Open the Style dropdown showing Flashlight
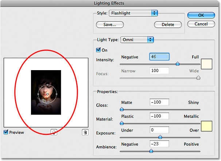The width and height of the screenshot is (221, 161). (x=133, y=13)
